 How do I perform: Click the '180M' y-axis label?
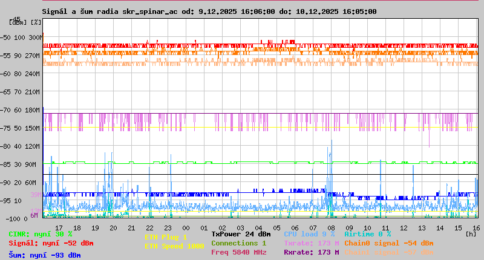tap(34, 110)
